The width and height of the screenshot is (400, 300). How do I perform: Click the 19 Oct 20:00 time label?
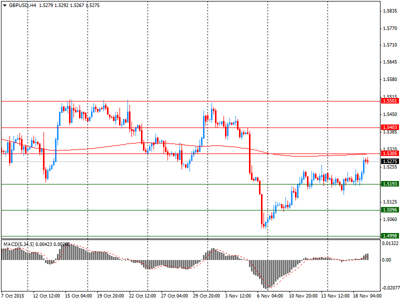pos(110,296)
